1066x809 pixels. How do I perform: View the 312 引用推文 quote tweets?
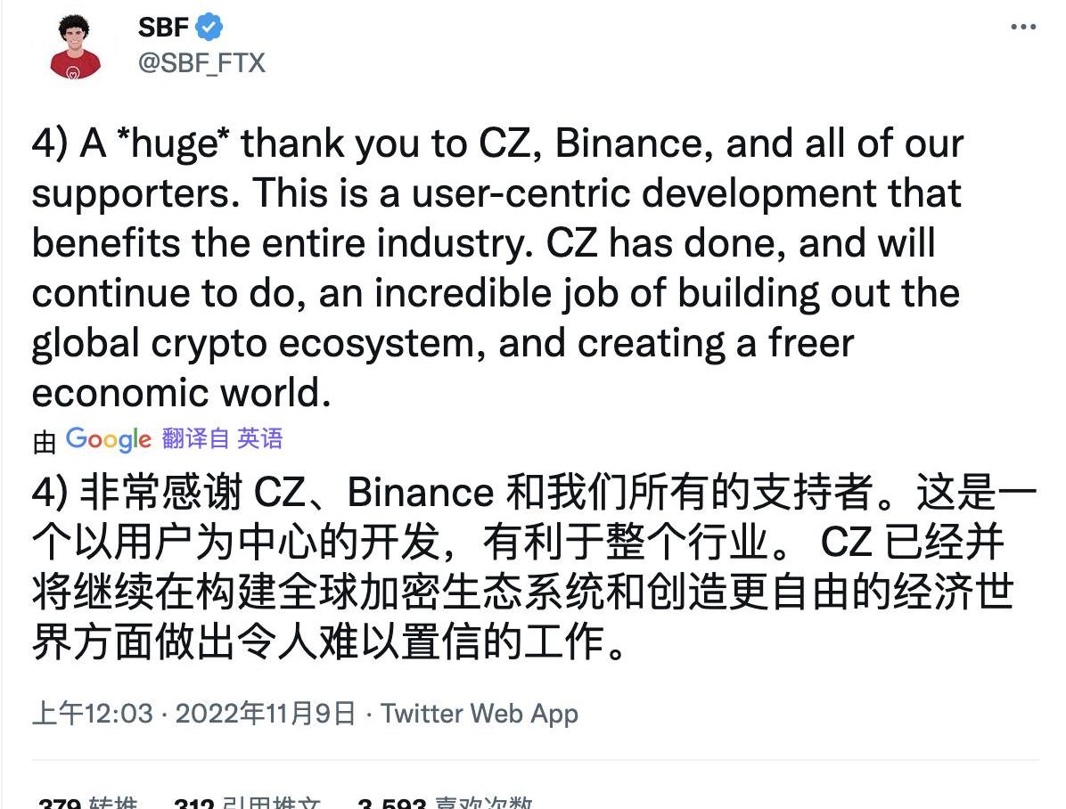click(x=247, y=803)
